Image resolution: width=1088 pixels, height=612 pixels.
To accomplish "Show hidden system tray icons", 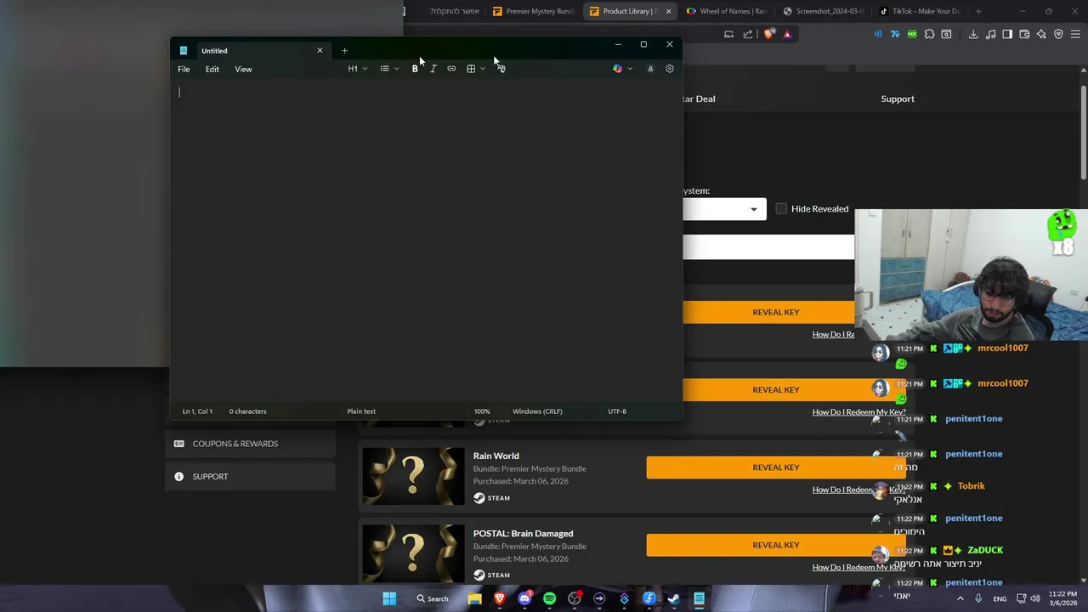I will pos(960,598).
